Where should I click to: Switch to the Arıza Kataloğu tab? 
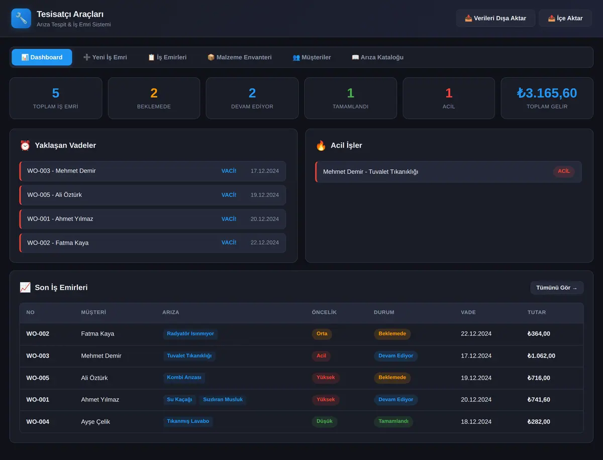click(x=377, y=57)
